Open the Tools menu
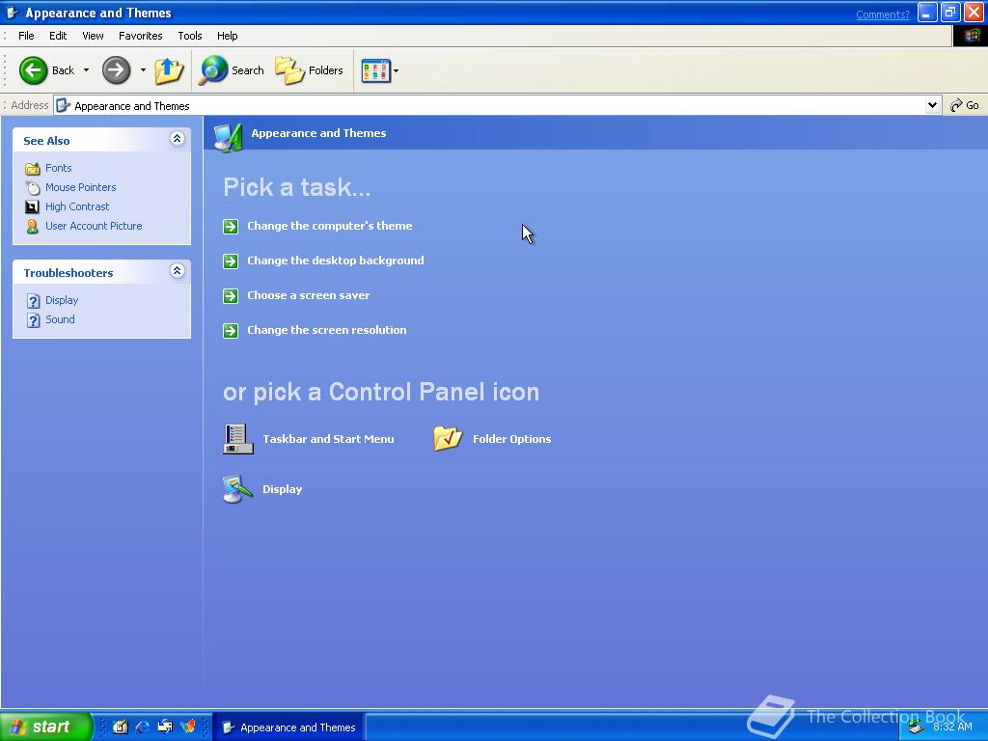 190,36
